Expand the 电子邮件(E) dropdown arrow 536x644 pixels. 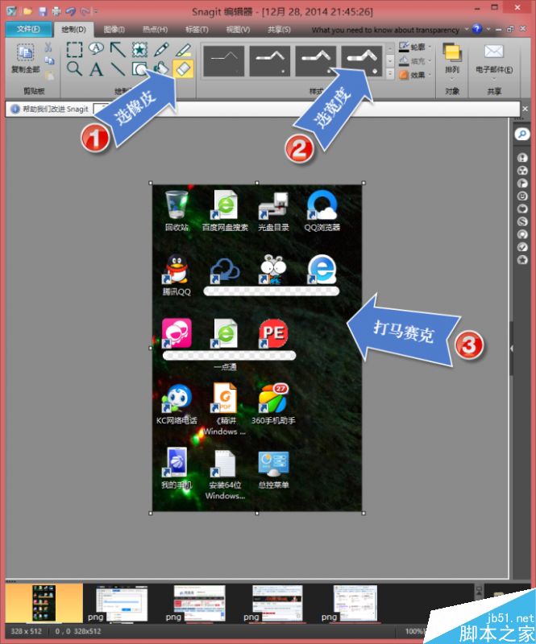pos(494,77)
